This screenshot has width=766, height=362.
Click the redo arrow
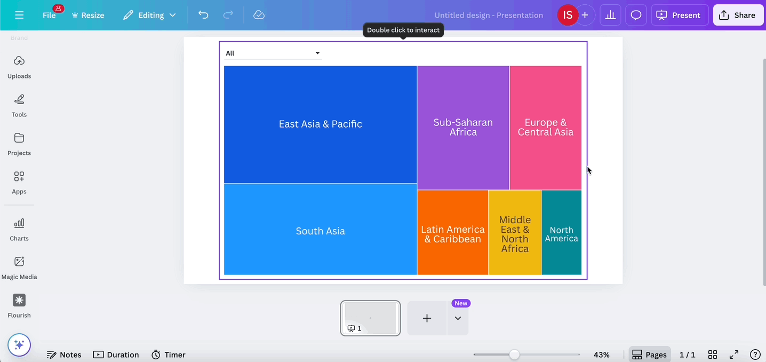click(228, 15)
